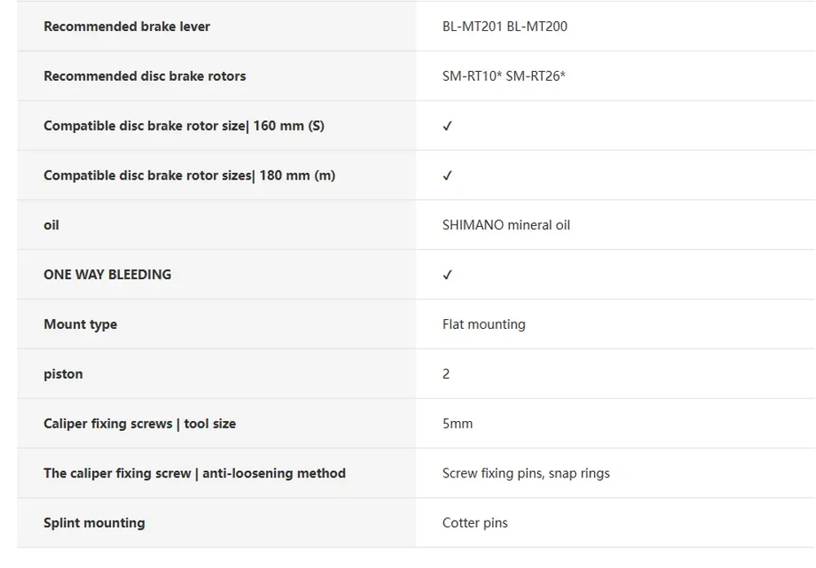The image size is (816, 568).
Task: Select Caliper fixing screws tool size label
Action: click(x=140, y=424)
